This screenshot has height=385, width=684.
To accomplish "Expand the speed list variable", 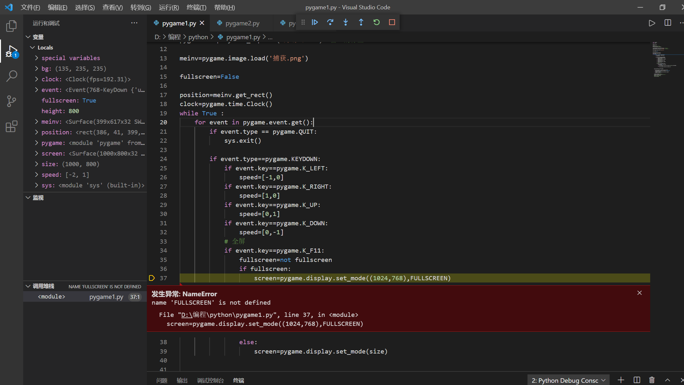I will pos(36,175).
